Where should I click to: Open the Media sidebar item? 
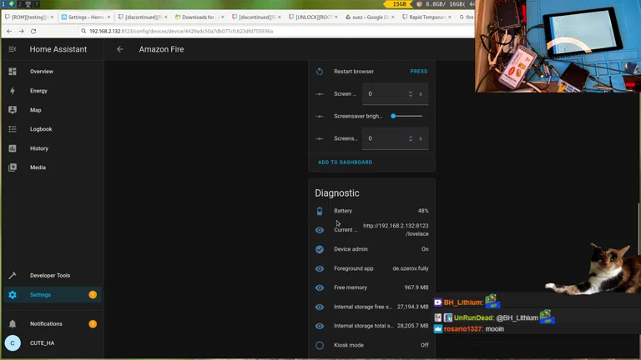(38, 167)
